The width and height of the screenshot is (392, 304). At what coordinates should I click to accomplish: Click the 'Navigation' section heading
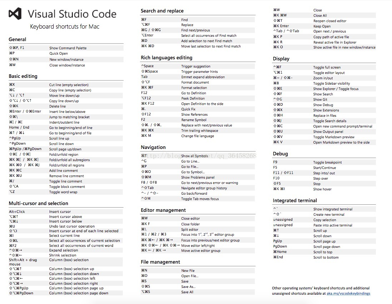click(x=153, y=147)
